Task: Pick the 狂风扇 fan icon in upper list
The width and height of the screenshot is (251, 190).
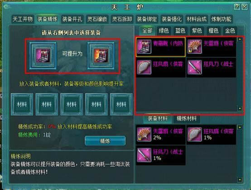Action: [x=144, y=67]
